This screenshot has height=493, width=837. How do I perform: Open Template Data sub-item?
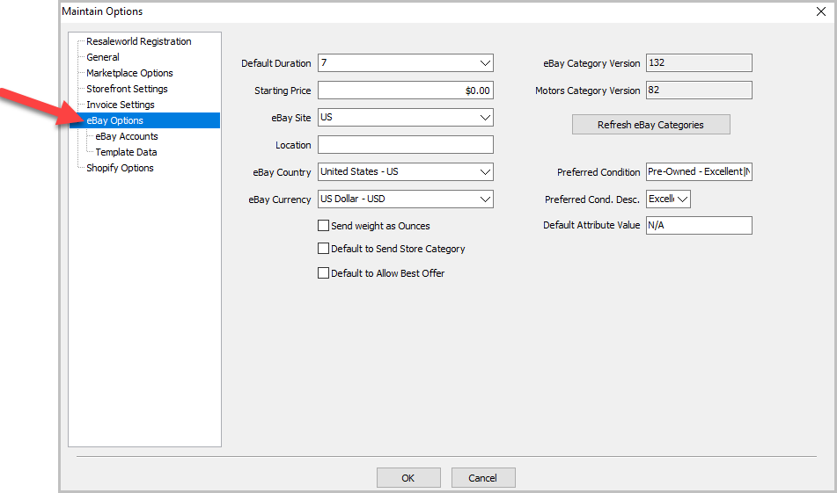point(126,152)
